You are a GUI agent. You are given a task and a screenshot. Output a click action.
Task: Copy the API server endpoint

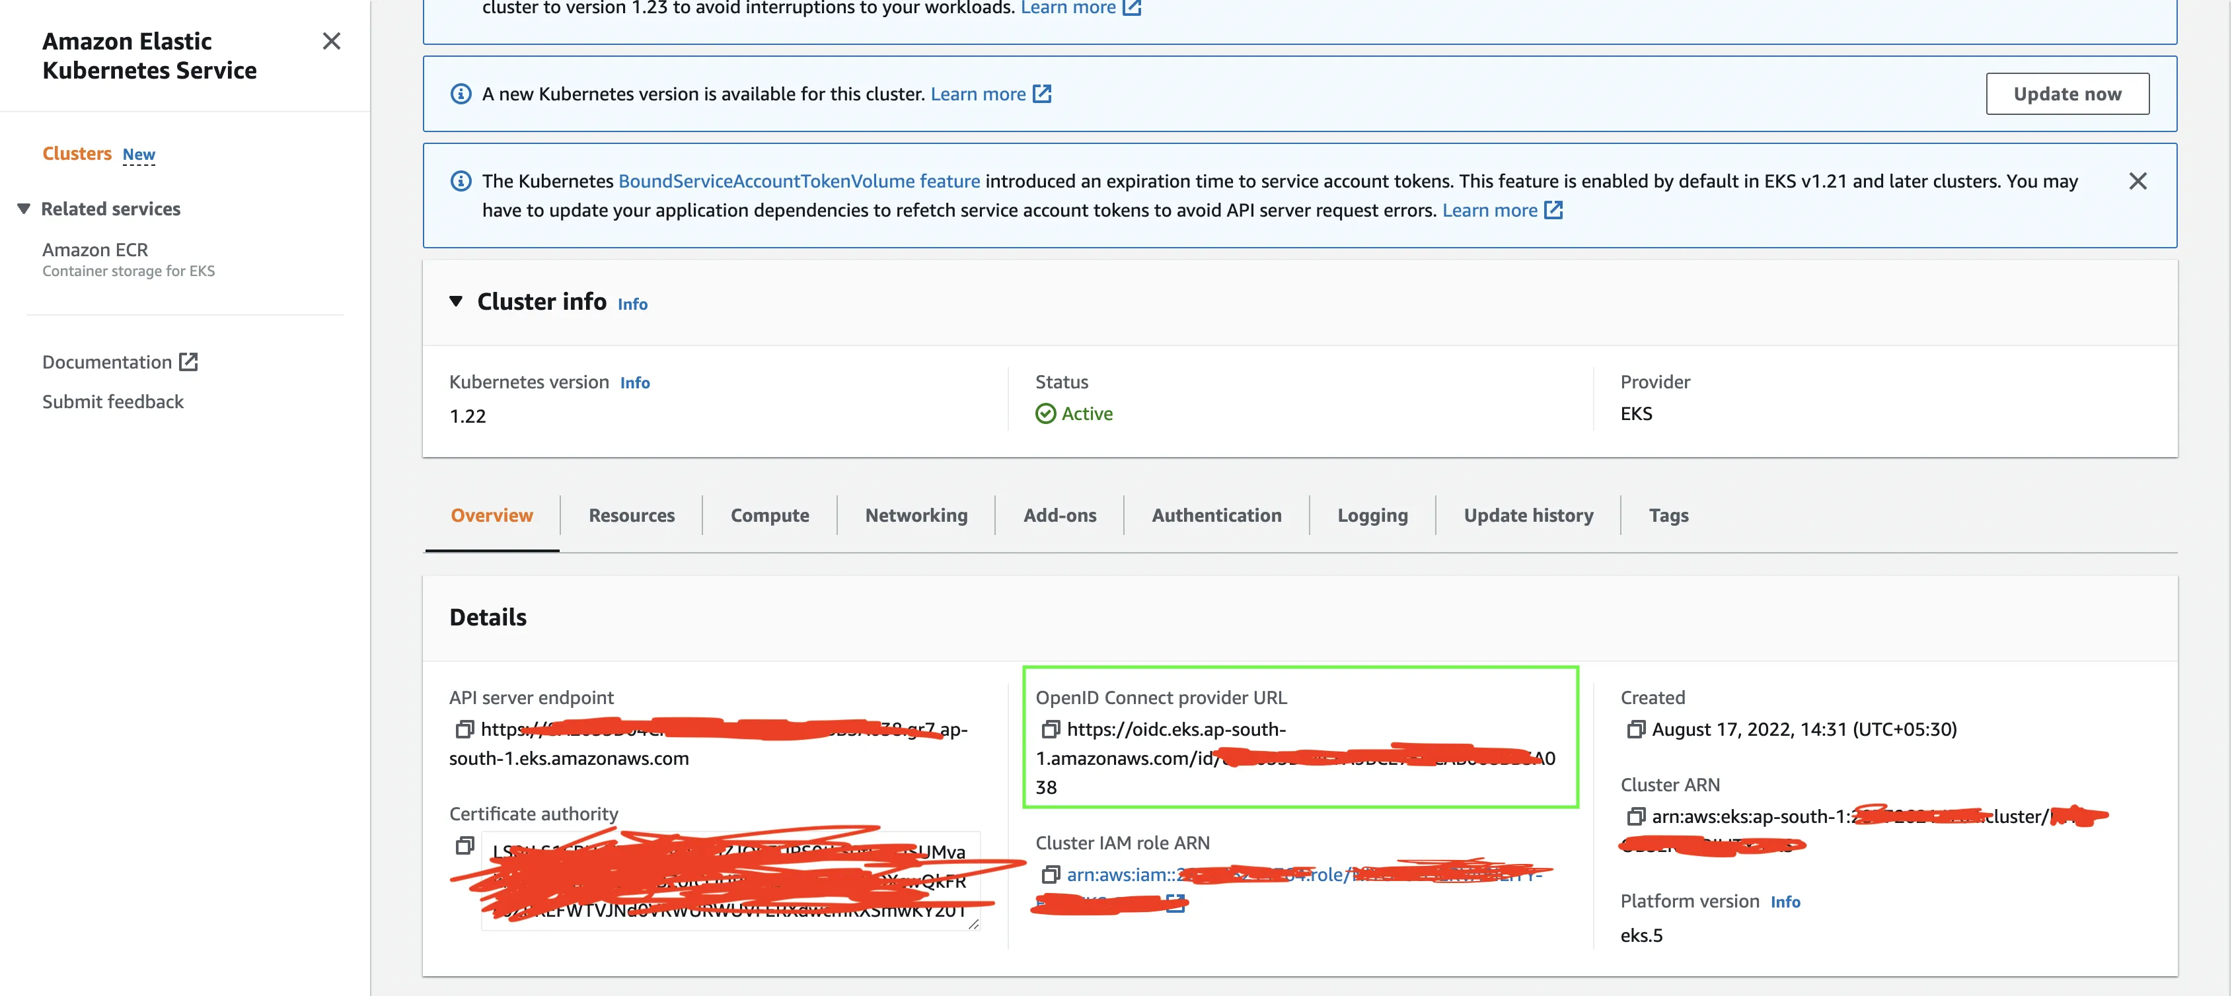[x=465, y=729]
